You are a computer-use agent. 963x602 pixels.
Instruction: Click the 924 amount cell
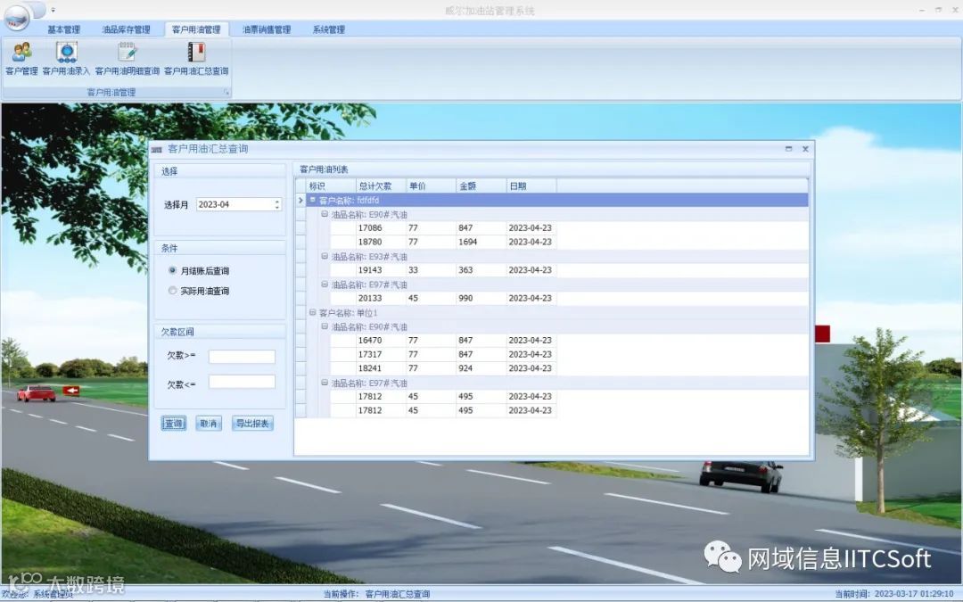[x=481, y=368]
